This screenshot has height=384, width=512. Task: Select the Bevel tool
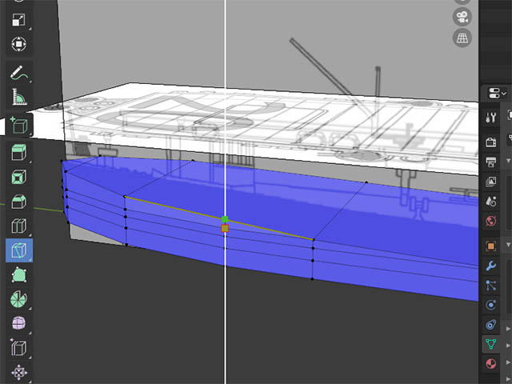pos(19,201)
